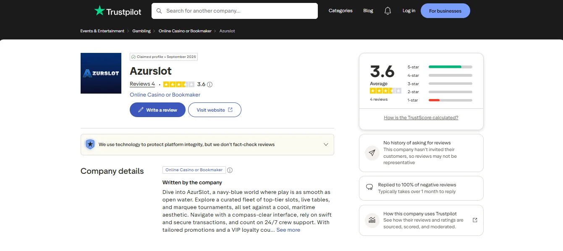Click 'Typically takes over 1 month to reply'
The width and height of the screenshot is (563, 251).
pos(417,191)
